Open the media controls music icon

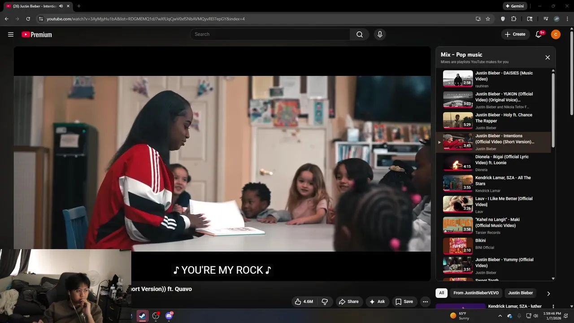click(546, 19)
